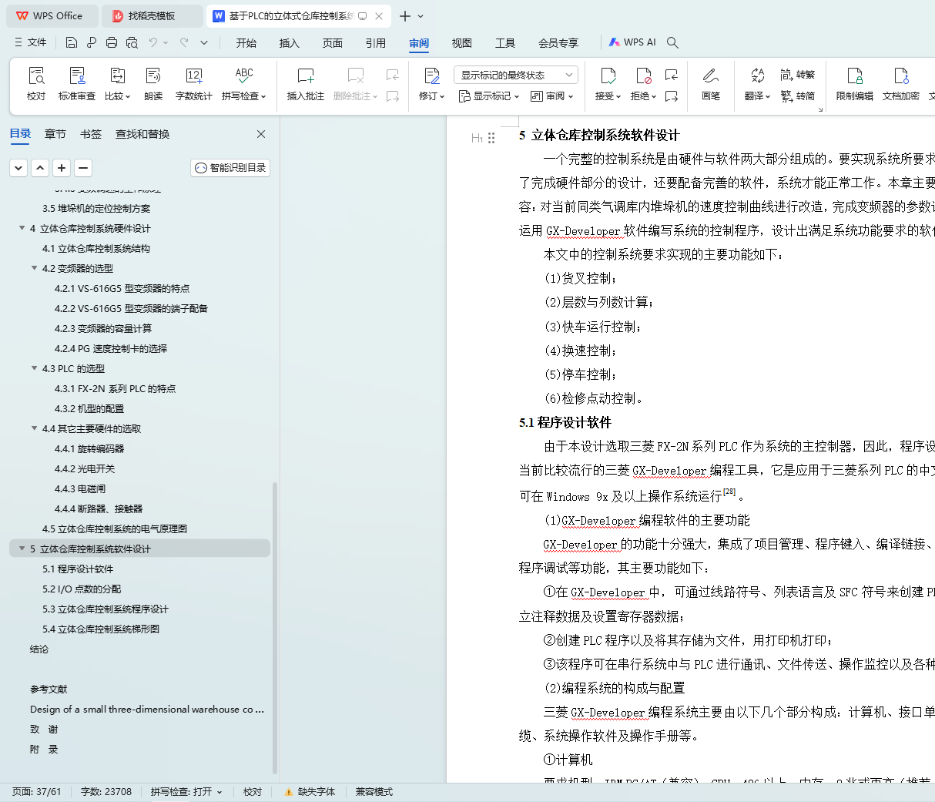Open 限制编辑 restrict editing
The image size is (935, 802).
point(854,84)
